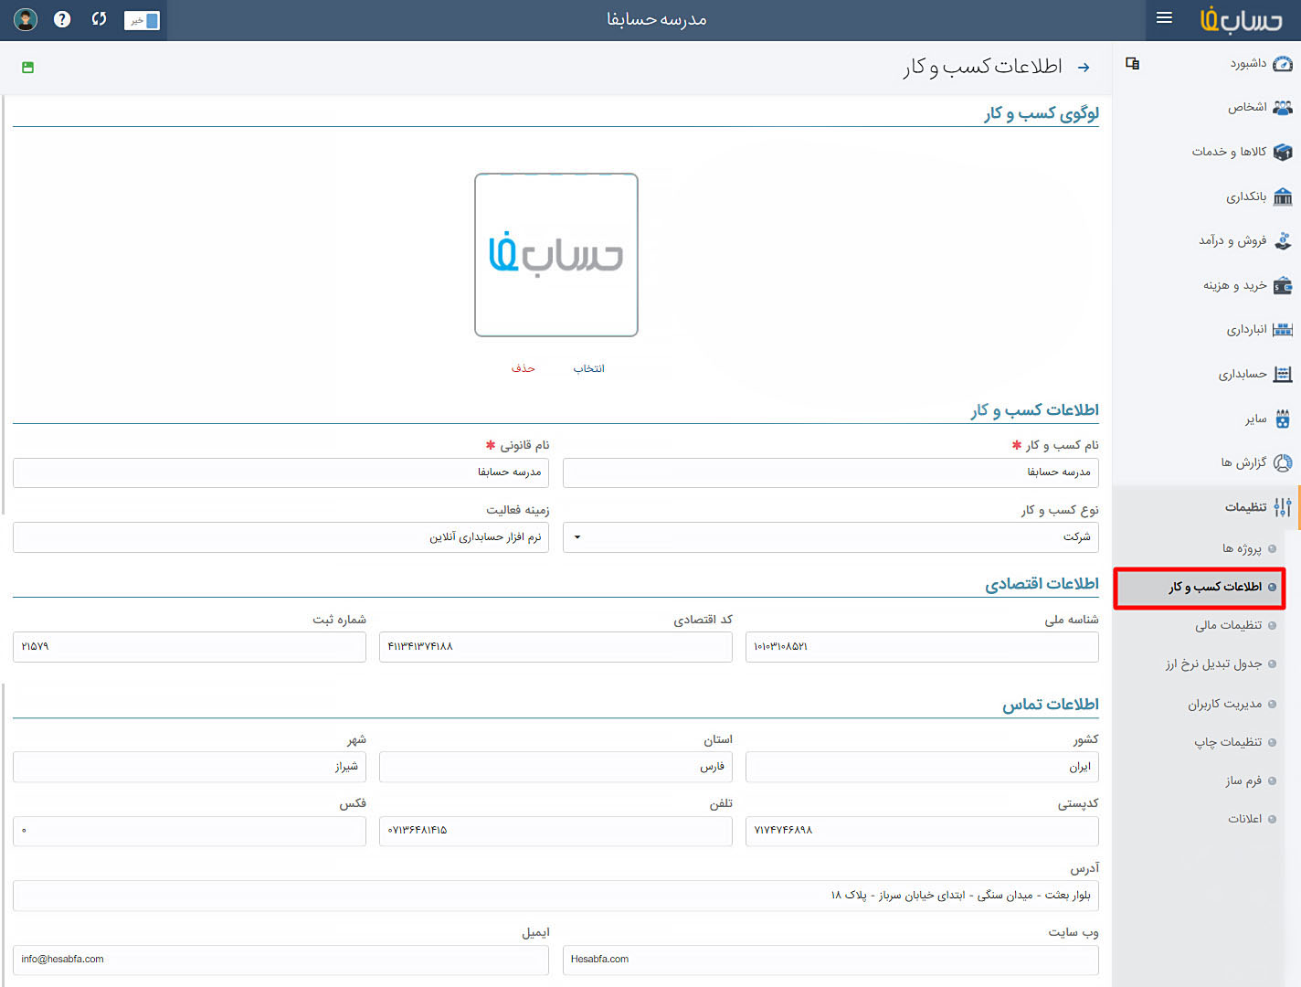The image size is (1301, 987).
Task: Click the شناسه ملی input field
Action: tap(922, 647)
